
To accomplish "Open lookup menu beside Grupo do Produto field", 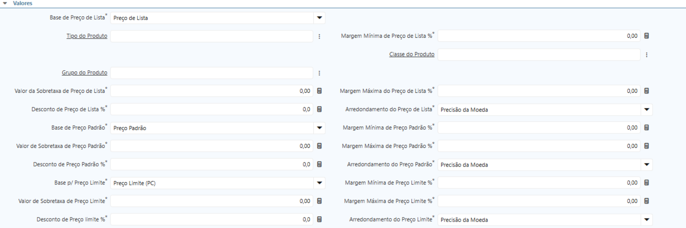I will [319, 73].
